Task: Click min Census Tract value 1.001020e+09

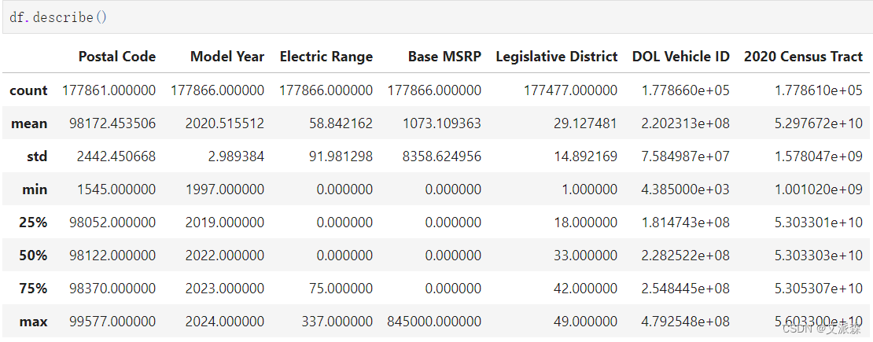Action: click(819, 189)
